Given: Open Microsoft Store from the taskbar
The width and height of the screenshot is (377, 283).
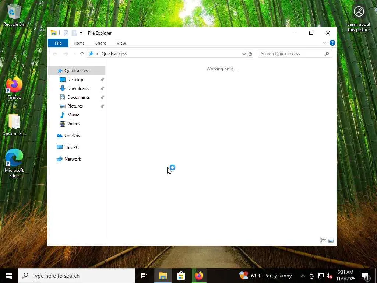Looking at the screenshot, I should click(x=181, y=276).
